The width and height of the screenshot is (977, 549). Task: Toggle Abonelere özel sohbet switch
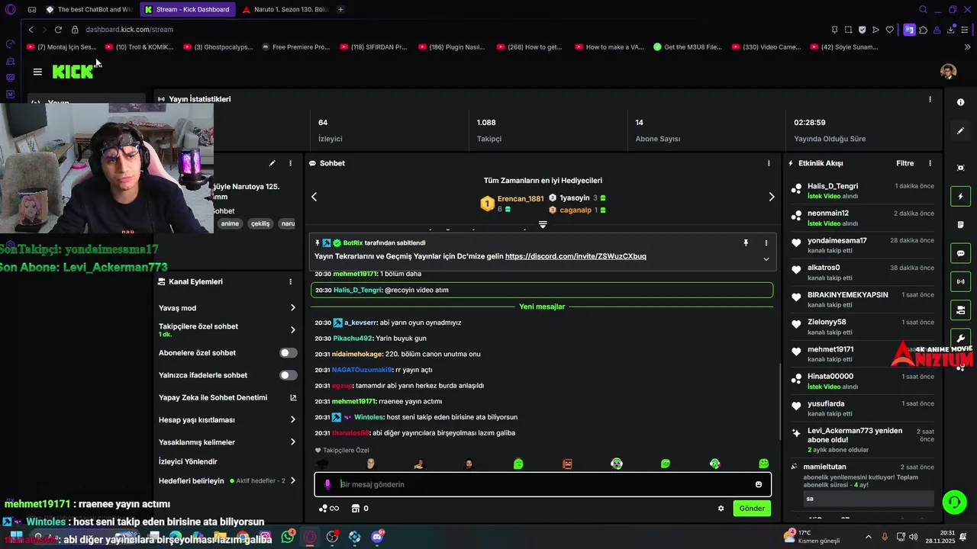pos(288,353)
